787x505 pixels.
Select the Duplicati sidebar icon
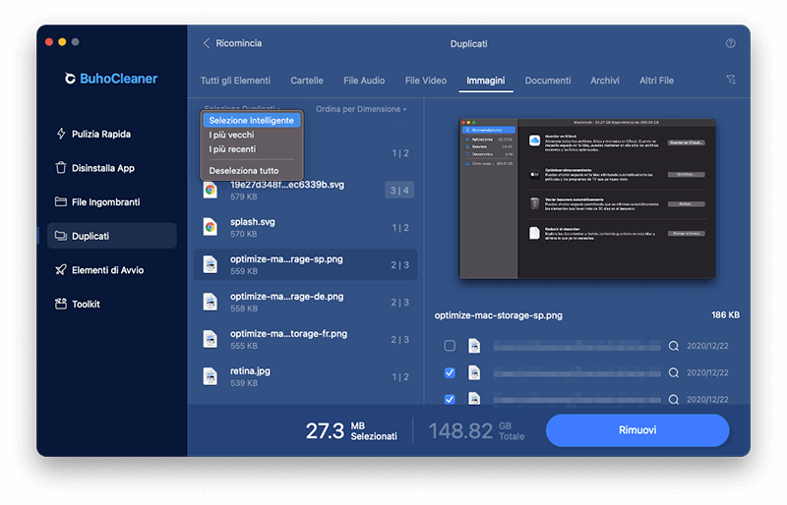[61, 236]
